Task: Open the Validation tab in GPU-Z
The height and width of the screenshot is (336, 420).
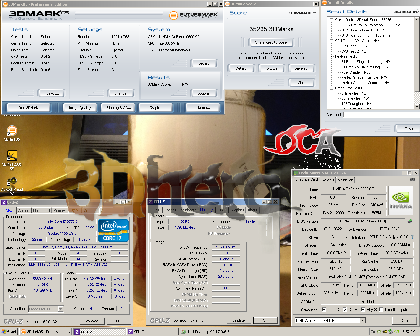Action: 346,180
